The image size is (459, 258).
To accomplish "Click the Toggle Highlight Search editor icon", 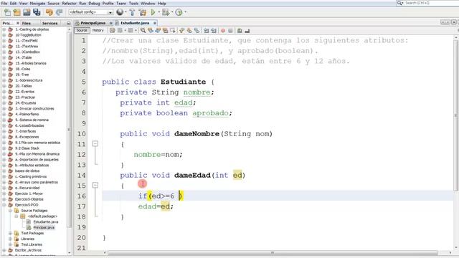I will [166, 30].
